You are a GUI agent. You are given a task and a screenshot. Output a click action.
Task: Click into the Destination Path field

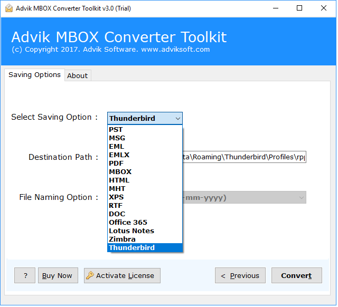click(245, 158)
